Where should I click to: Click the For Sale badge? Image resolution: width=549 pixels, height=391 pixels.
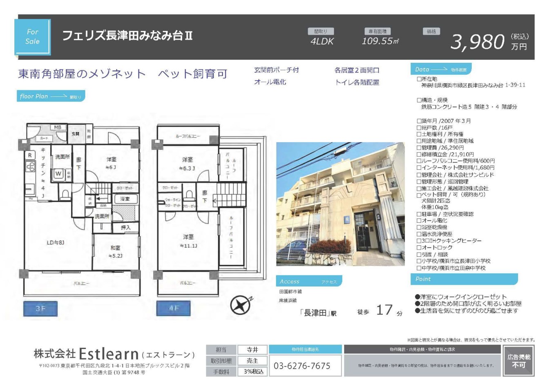33,37
